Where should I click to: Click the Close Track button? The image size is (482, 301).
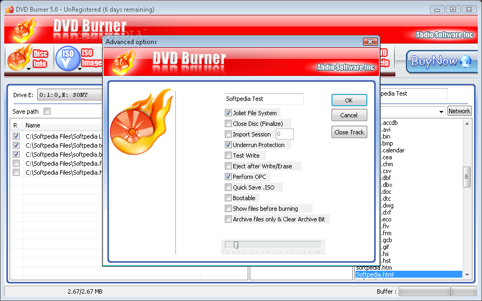349,132
